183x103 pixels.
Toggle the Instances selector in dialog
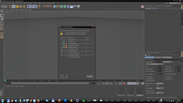(x=67, y=78)
